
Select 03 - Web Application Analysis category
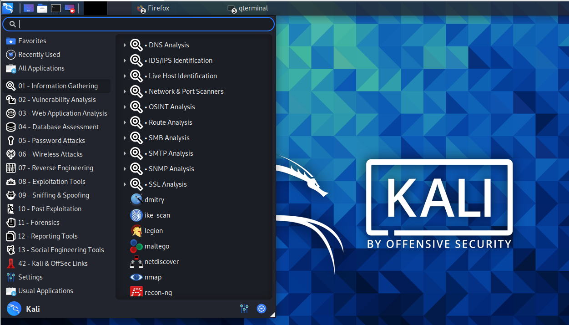(56, 113)
